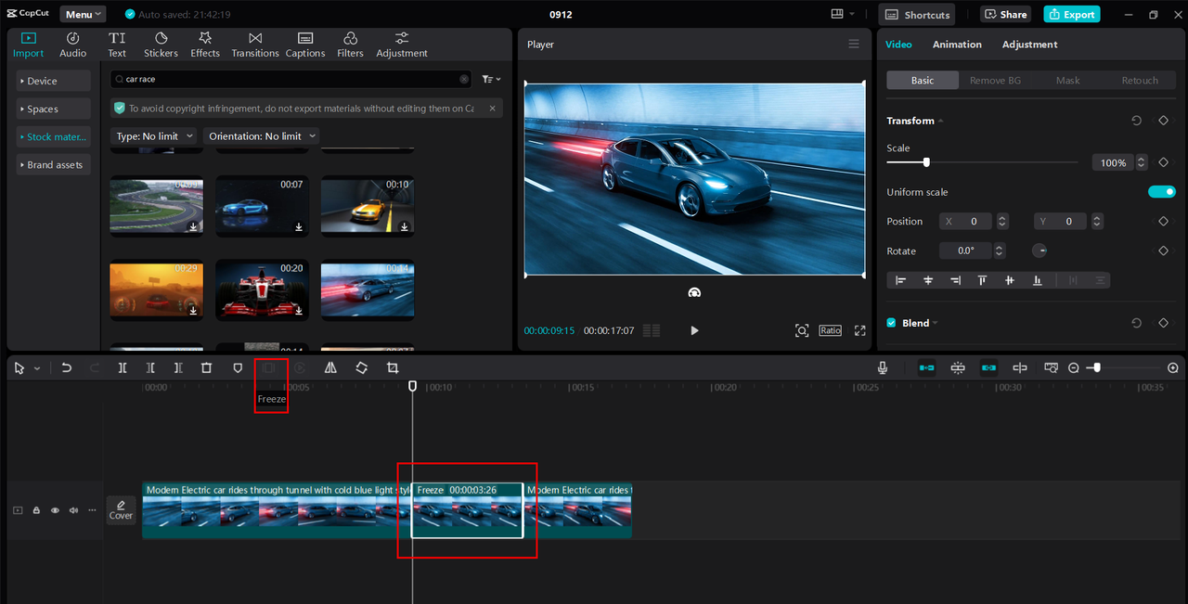Switch to the right-panel Adjustment tab

1029,45
